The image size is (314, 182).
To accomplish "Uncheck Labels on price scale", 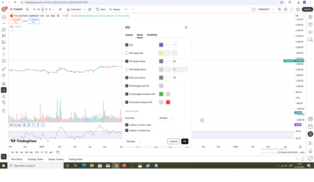I will click(127, 125).
